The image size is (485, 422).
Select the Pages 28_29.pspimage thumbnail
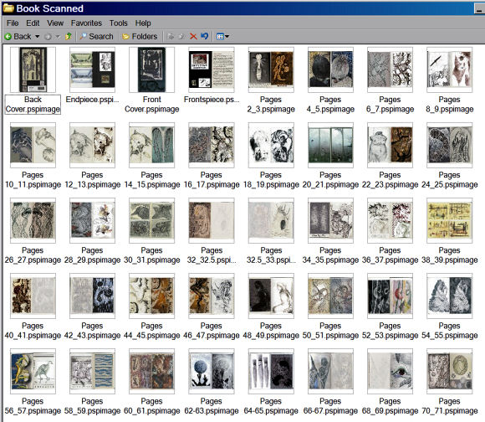[92, 220]
